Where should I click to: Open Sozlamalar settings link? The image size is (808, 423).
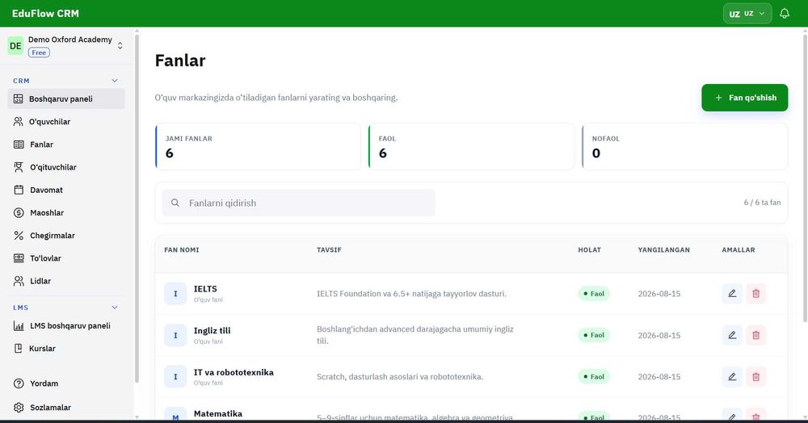(66, 407)
